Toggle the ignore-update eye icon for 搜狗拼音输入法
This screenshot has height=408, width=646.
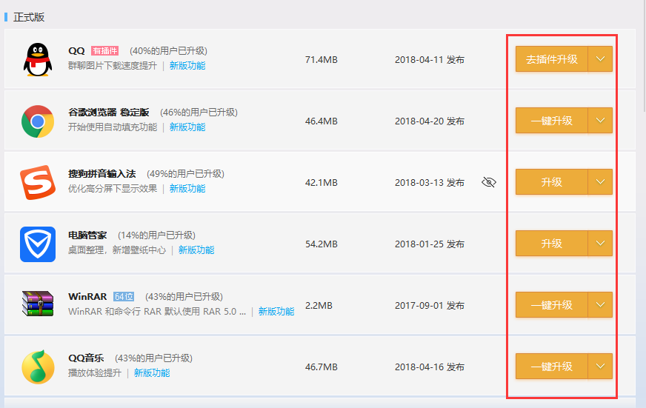[x=489, y=182]
